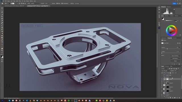Click the color wheel hue ring

tap(171, 26)
